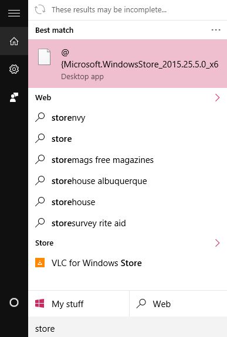This screenshot has width=227, height=337.
Task: Select the 'storehouse' web suggestion
Action: point(128,202)
